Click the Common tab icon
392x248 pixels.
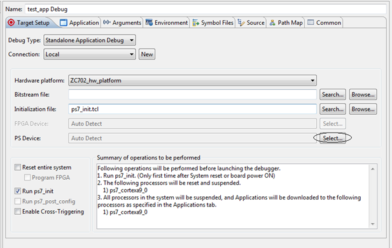[x=311, y=22]
